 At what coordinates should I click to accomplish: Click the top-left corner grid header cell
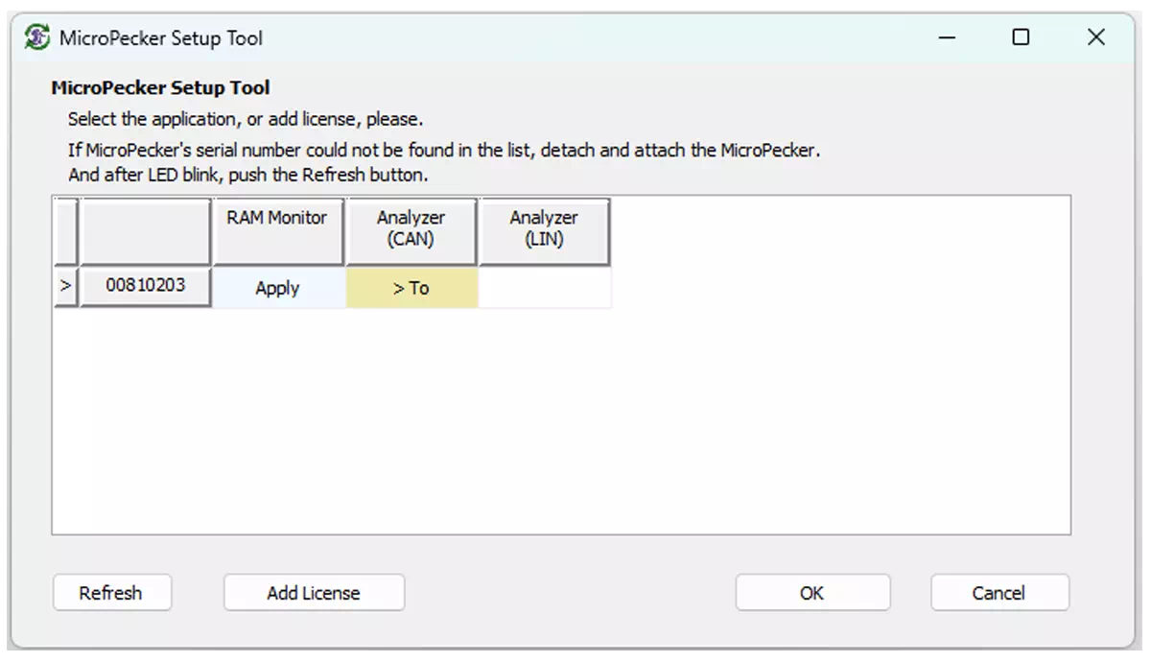point(65,231)
